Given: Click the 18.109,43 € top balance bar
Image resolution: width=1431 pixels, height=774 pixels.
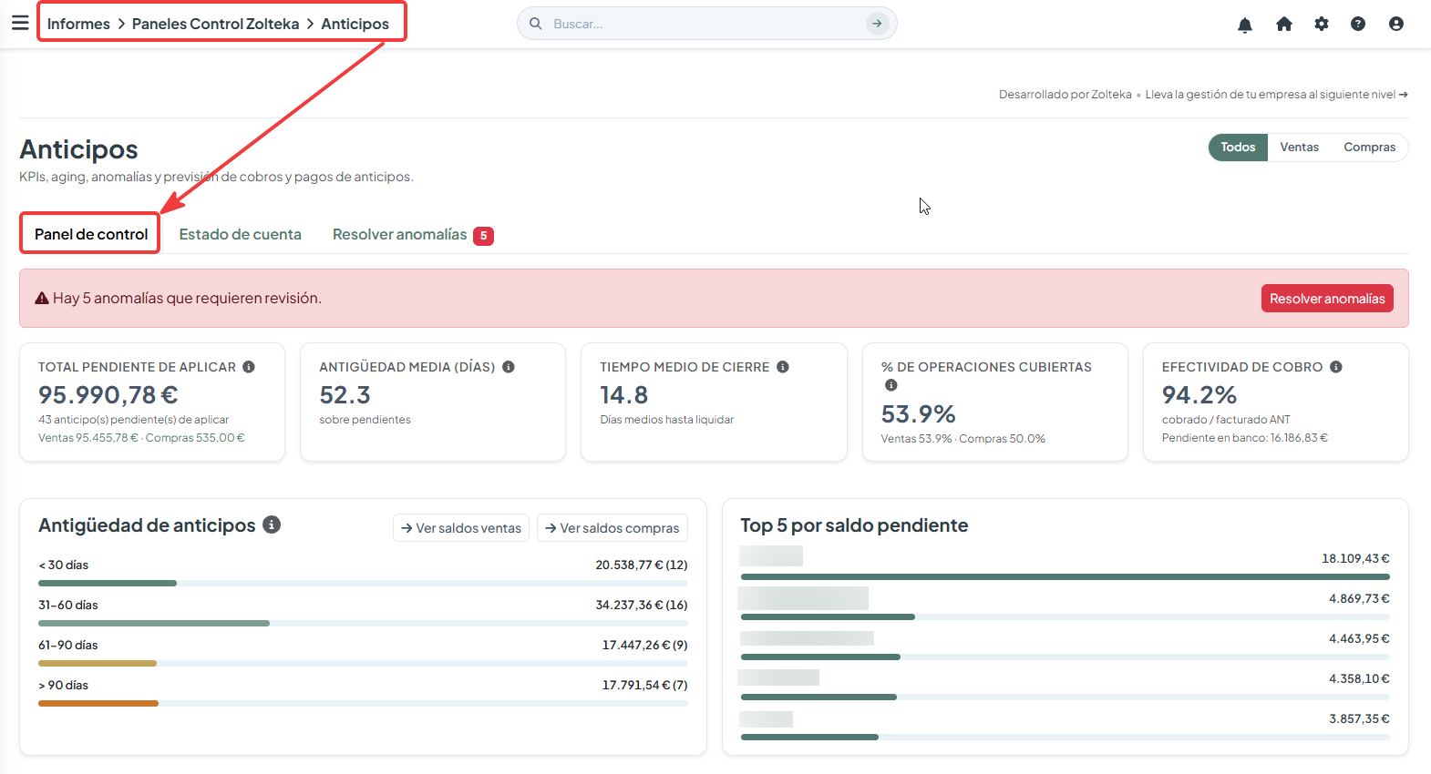Looking at the screenshot, I should 1066,576.
